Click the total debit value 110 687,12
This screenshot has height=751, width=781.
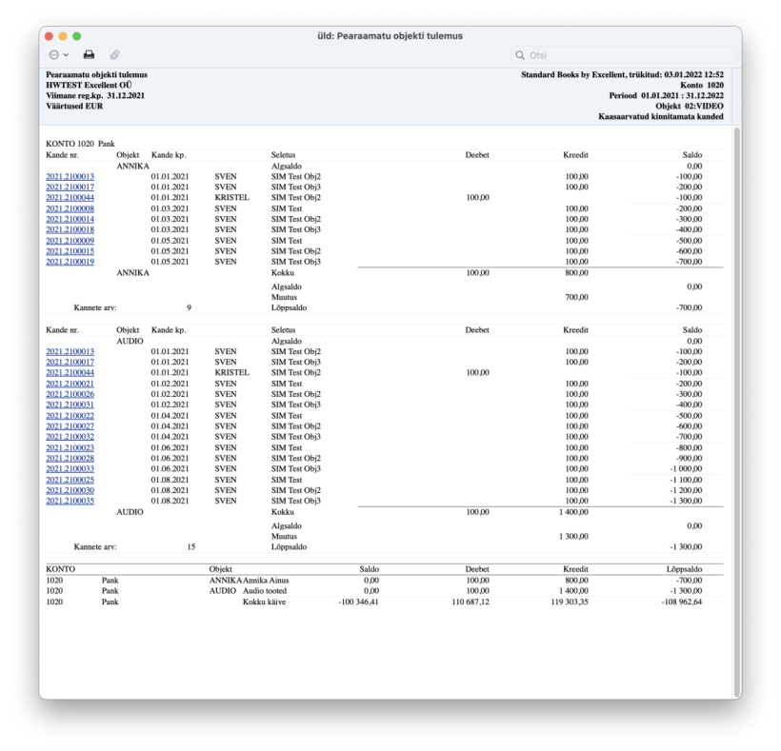[471, 602]
